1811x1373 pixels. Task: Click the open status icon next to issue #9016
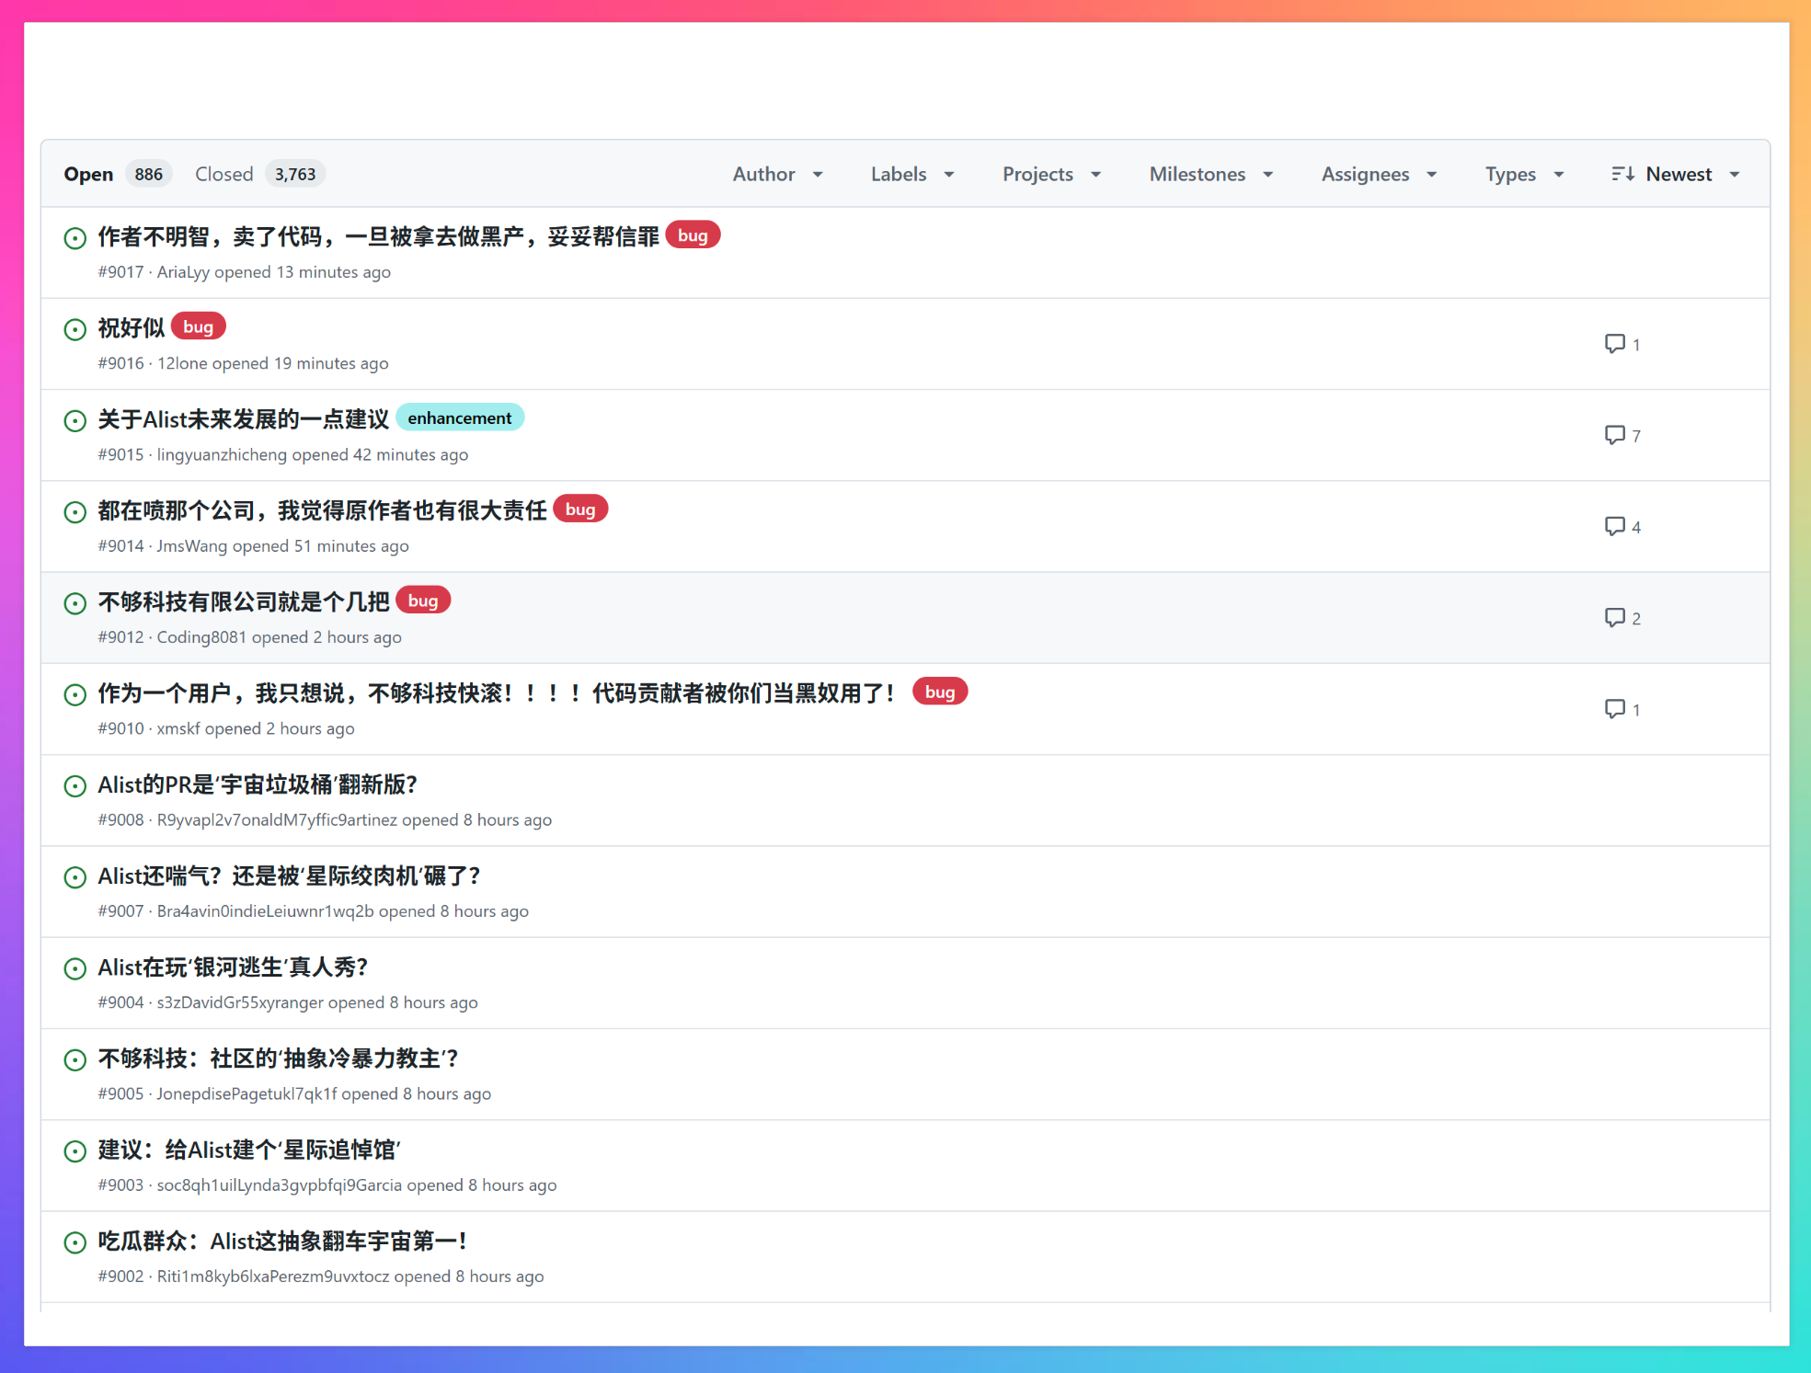tap(75, 328)
